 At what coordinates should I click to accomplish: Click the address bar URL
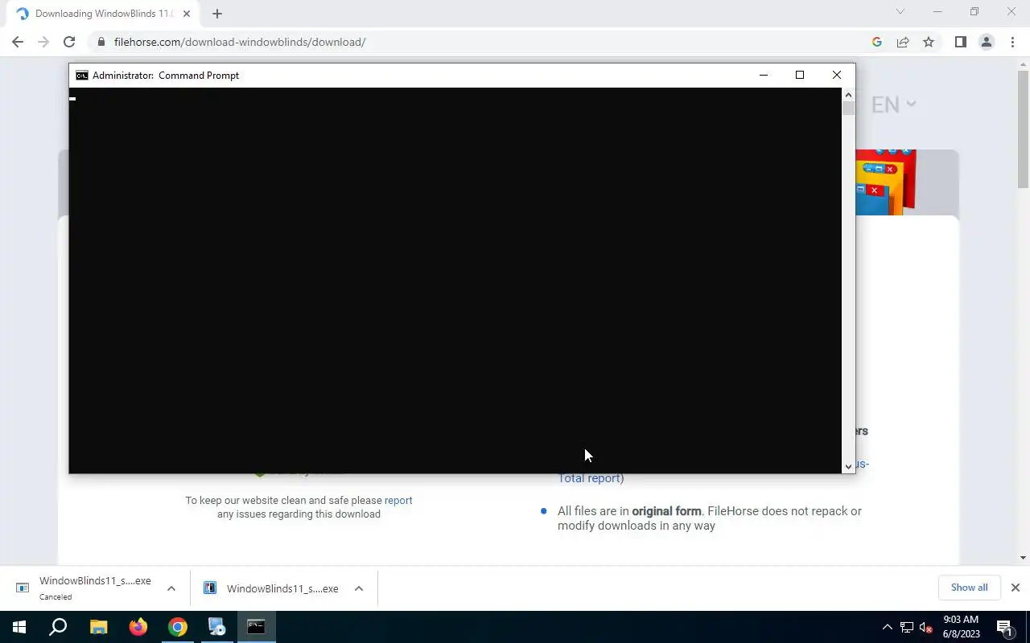240,42
